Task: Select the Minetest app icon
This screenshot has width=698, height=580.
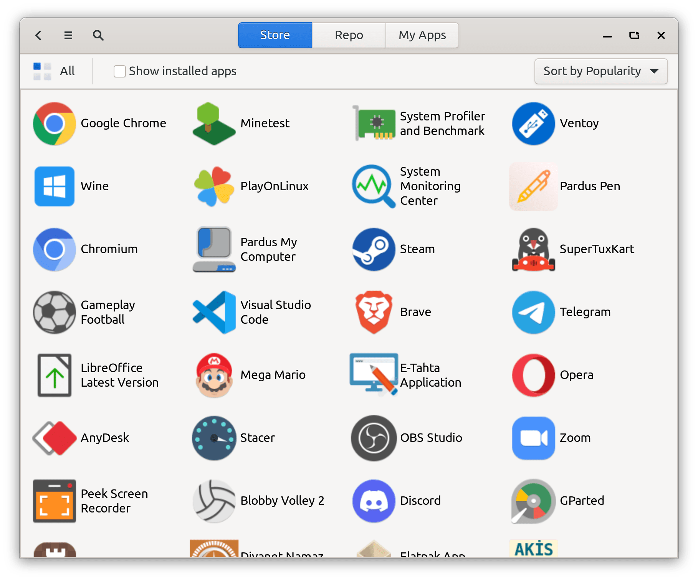Action: click(x=214, y=124)
